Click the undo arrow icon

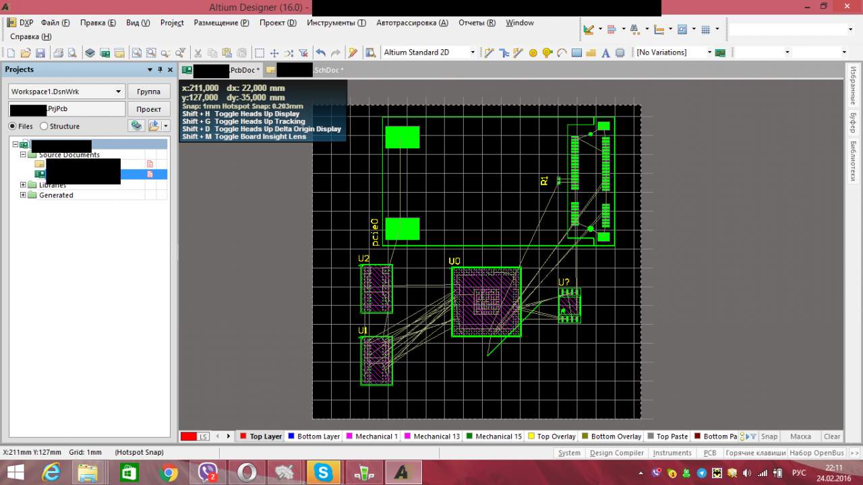pyautogui.click(x=320, y=53)
